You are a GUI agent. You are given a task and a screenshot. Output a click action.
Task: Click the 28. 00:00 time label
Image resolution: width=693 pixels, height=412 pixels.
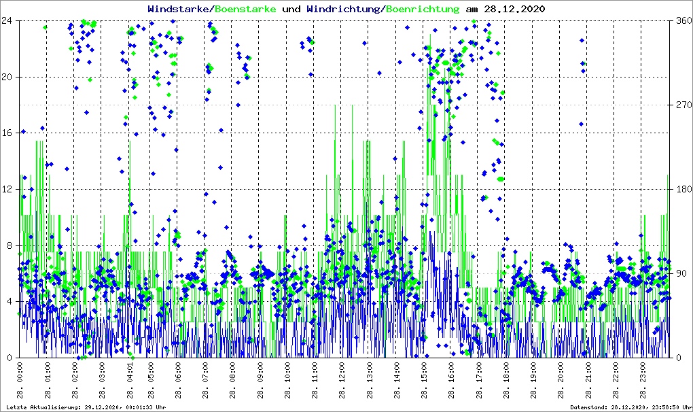[x=20, y=381]
